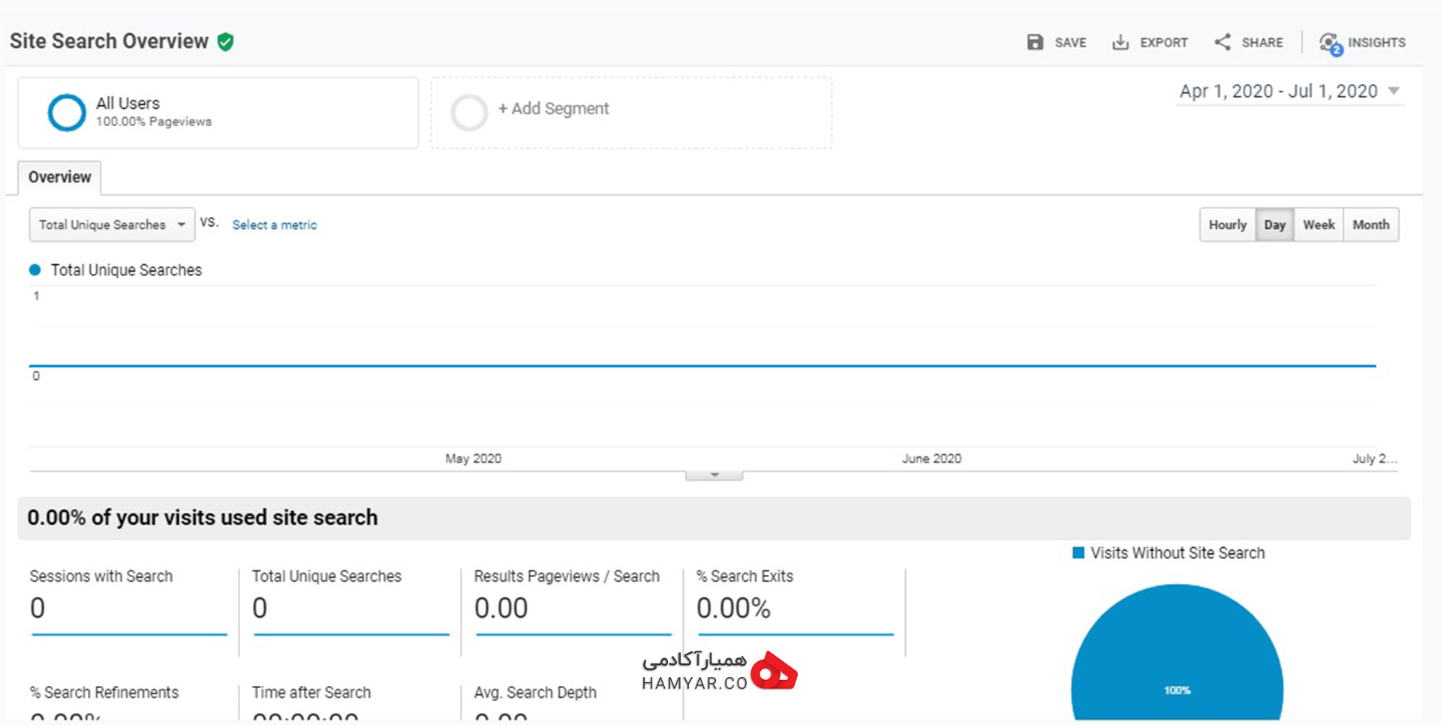Click + Add Segment
The image size is (1441, 725).
click(553, 109)
